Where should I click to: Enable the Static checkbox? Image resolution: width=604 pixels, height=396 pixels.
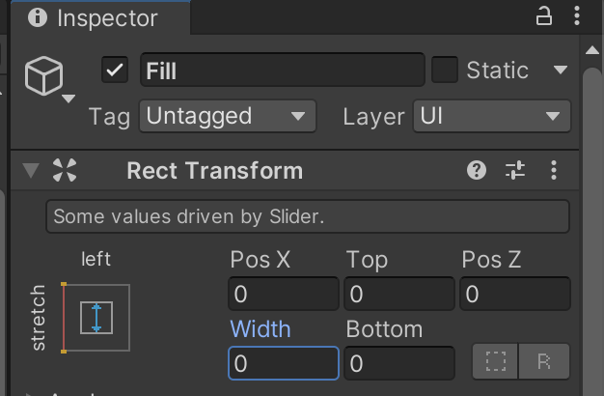point(445,71)
